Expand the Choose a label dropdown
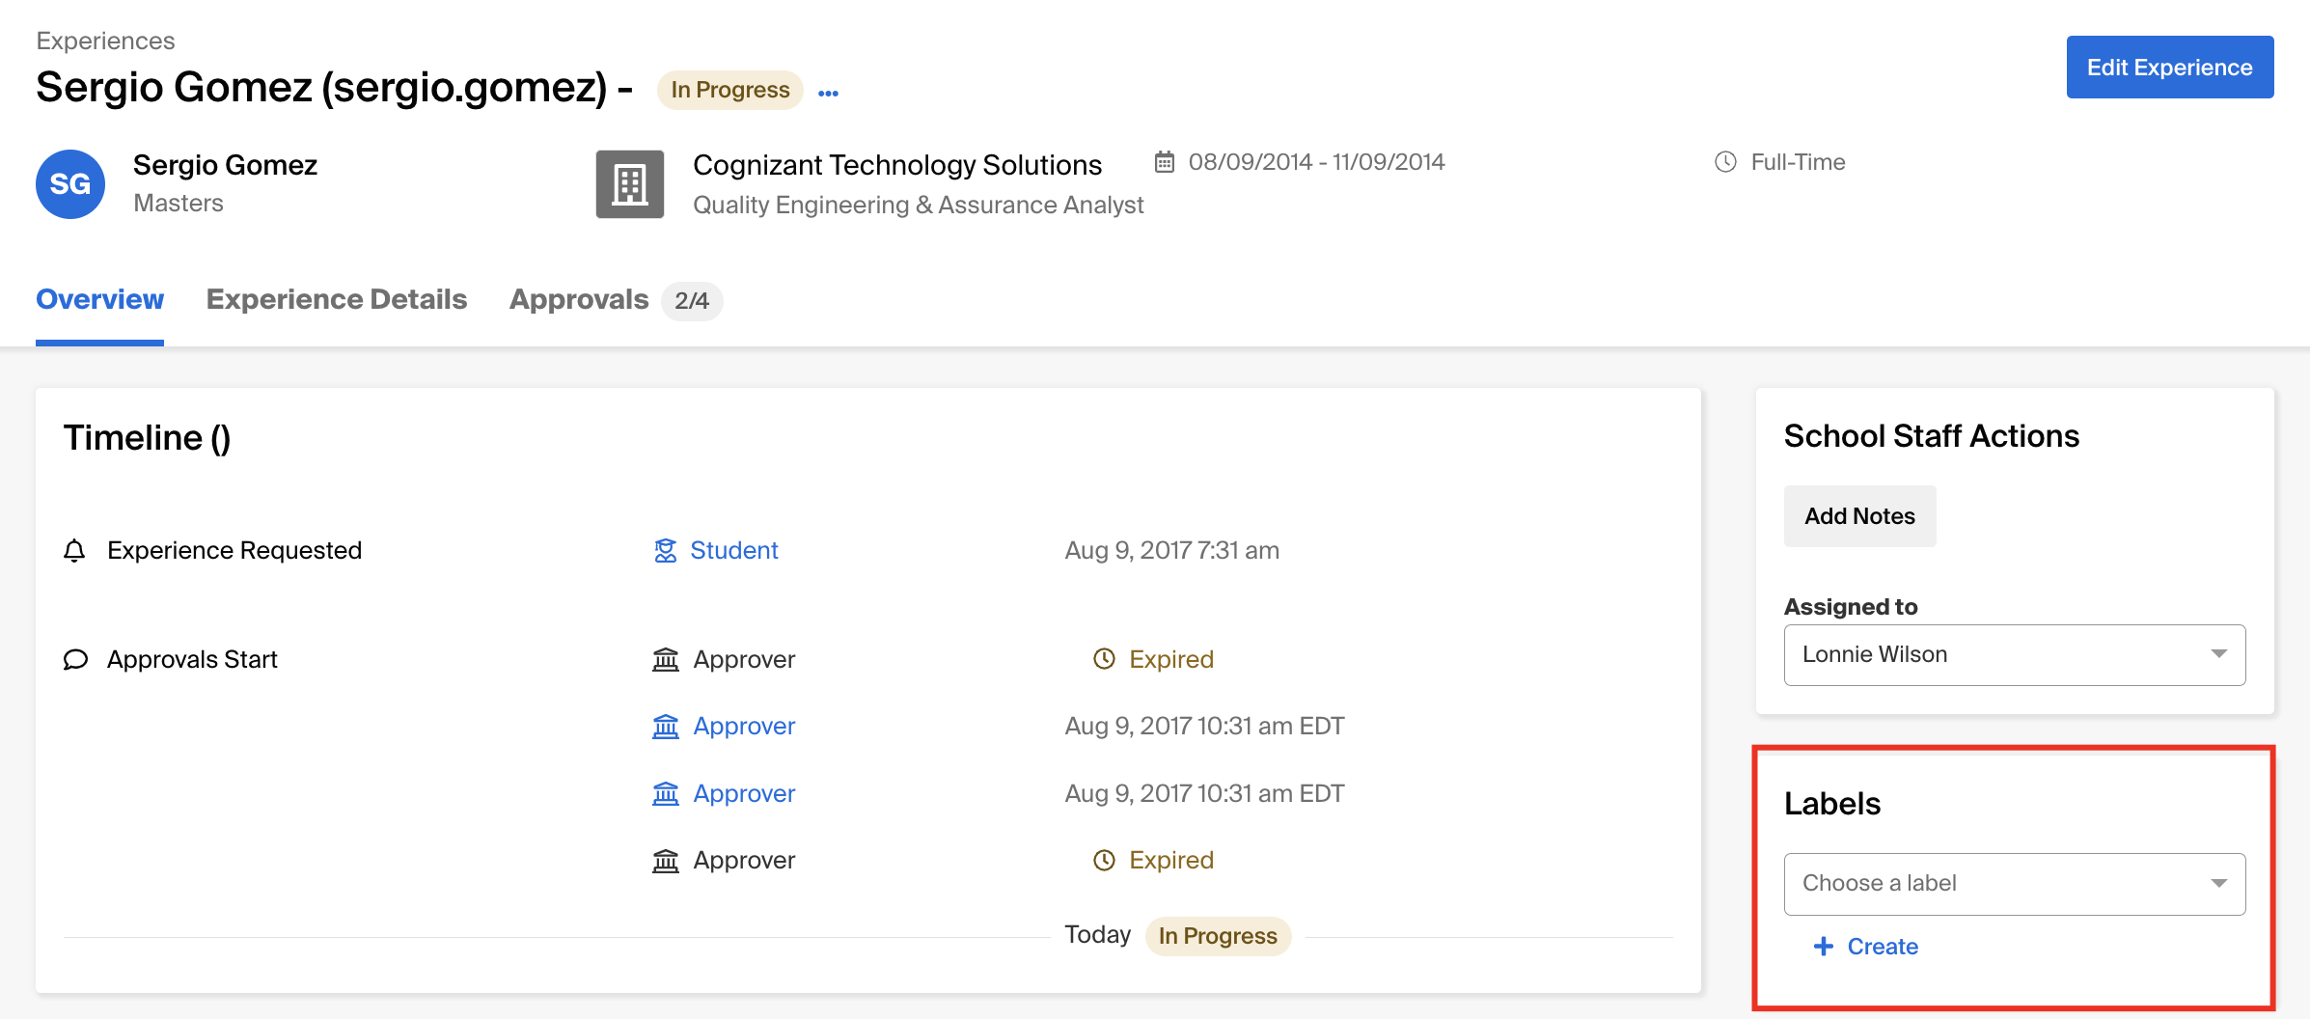Screen dimensions: 2310x1019 point(2014,883)
